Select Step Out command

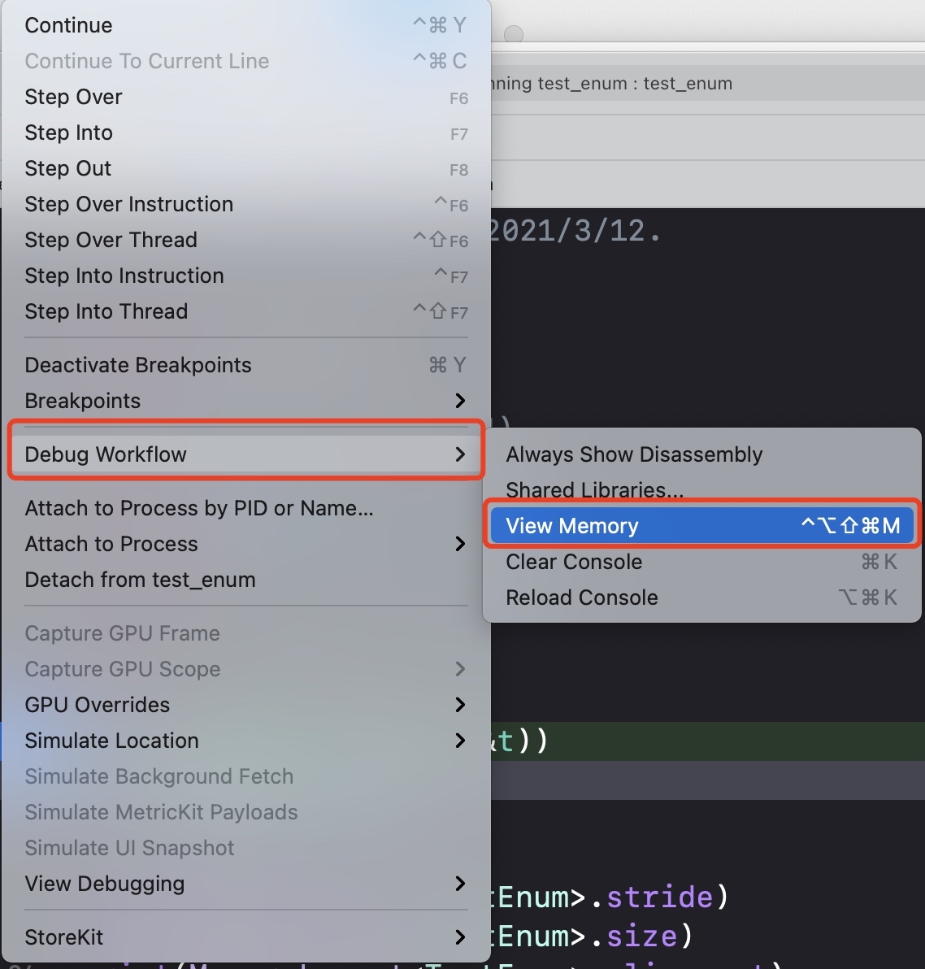pyautogui.click(x=246, y=169)
